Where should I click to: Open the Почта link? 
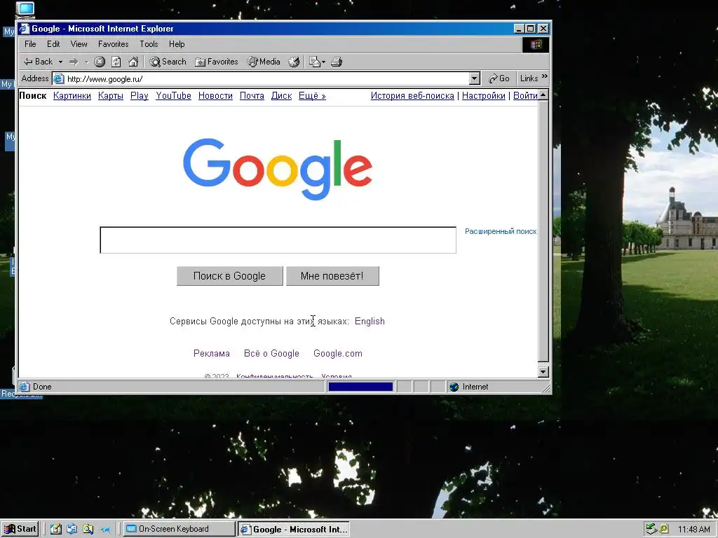click(252, 95)
